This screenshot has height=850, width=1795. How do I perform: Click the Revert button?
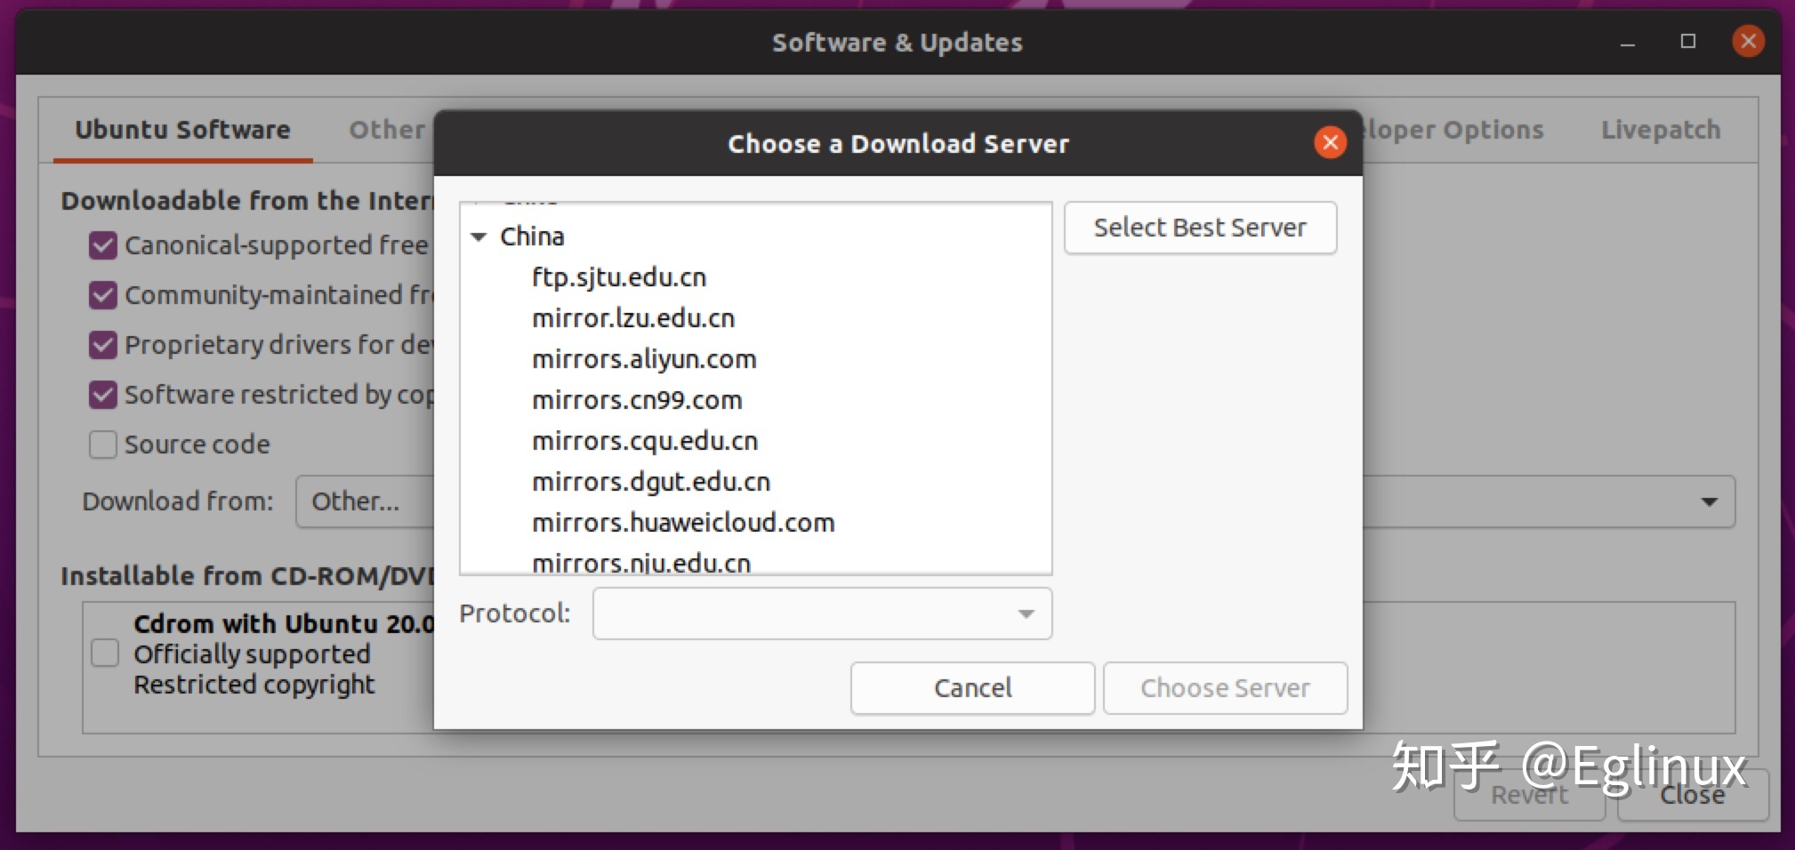1529,795
